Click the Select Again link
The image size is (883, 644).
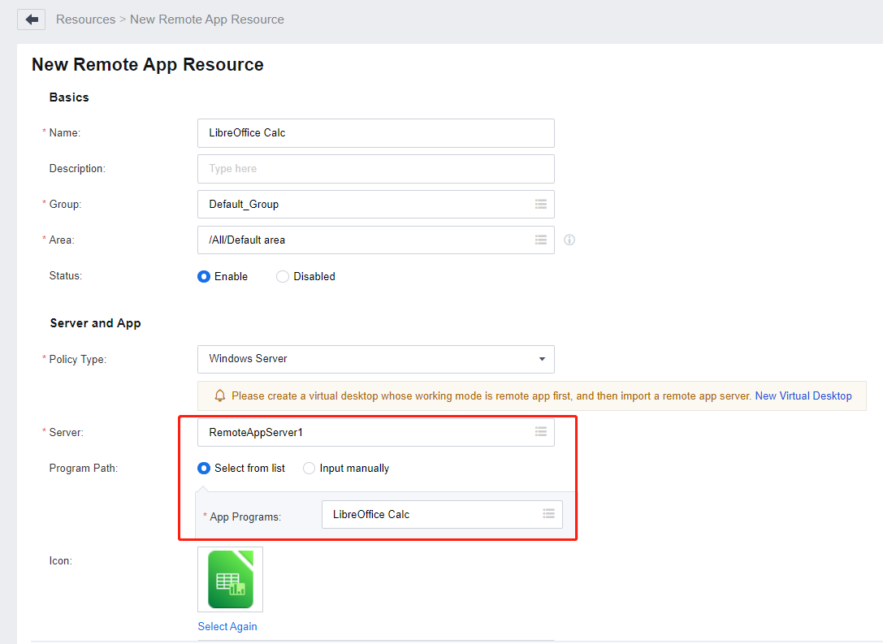[x=227, y=627]
